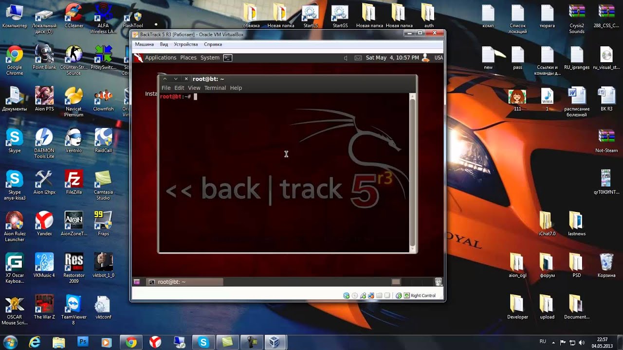
Task: Open the terminal Help menu
Action: [x=236, y=88]
